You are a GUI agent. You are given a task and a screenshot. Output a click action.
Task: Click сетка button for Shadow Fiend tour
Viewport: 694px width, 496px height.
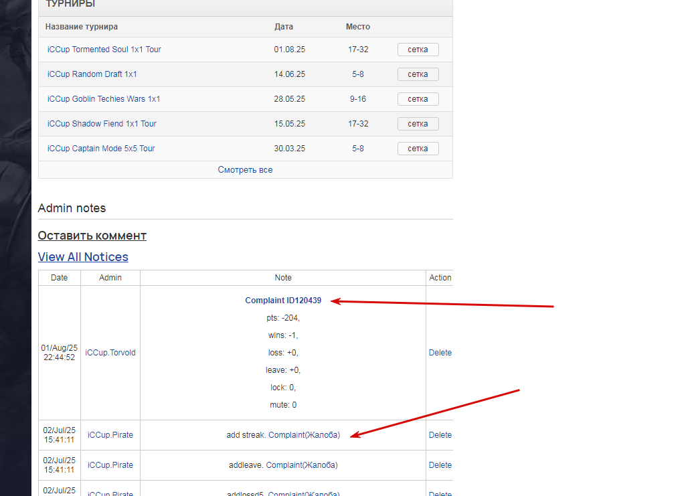coord(418,124)
